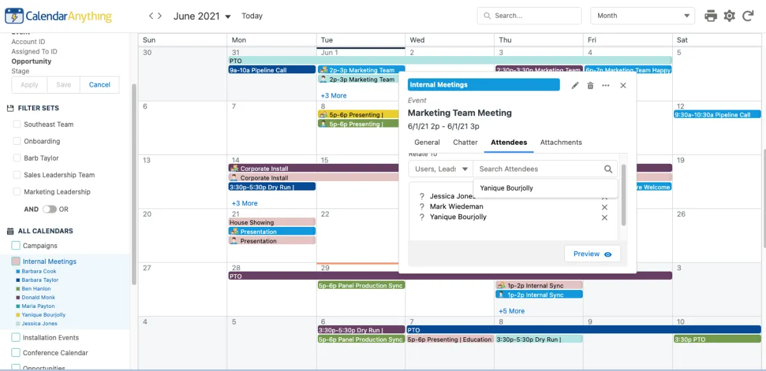Open the 3:30p PTO event

pos(717,340)
